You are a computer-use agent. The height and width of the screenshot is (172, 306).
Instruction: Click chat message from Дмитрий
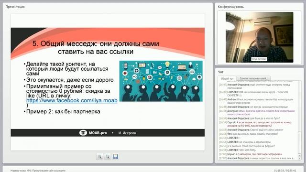[257, 113]
